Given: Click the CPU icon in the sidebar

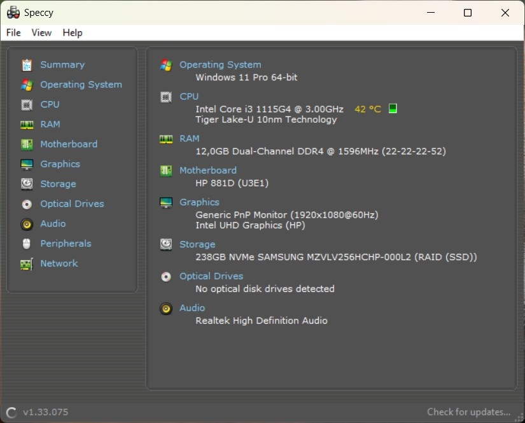Looking at the screenshot, I should tap(26, 104).
